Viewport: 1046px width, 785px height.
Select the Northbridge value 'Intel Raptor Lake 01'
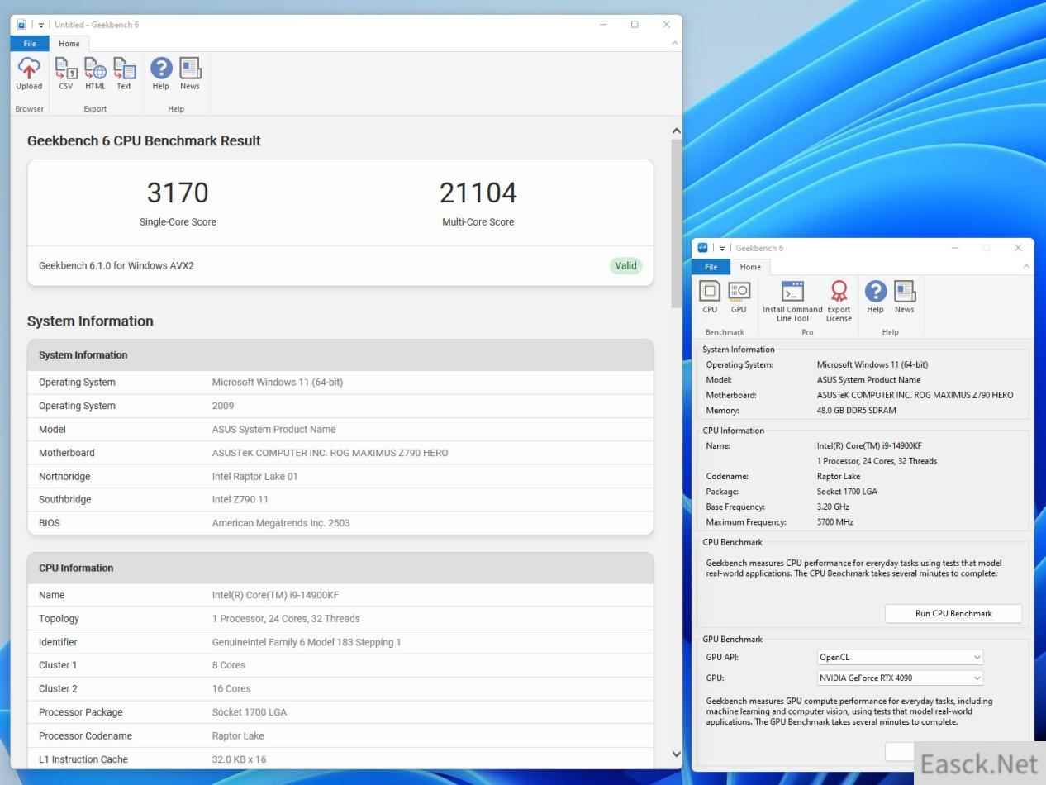coord(255,477)
